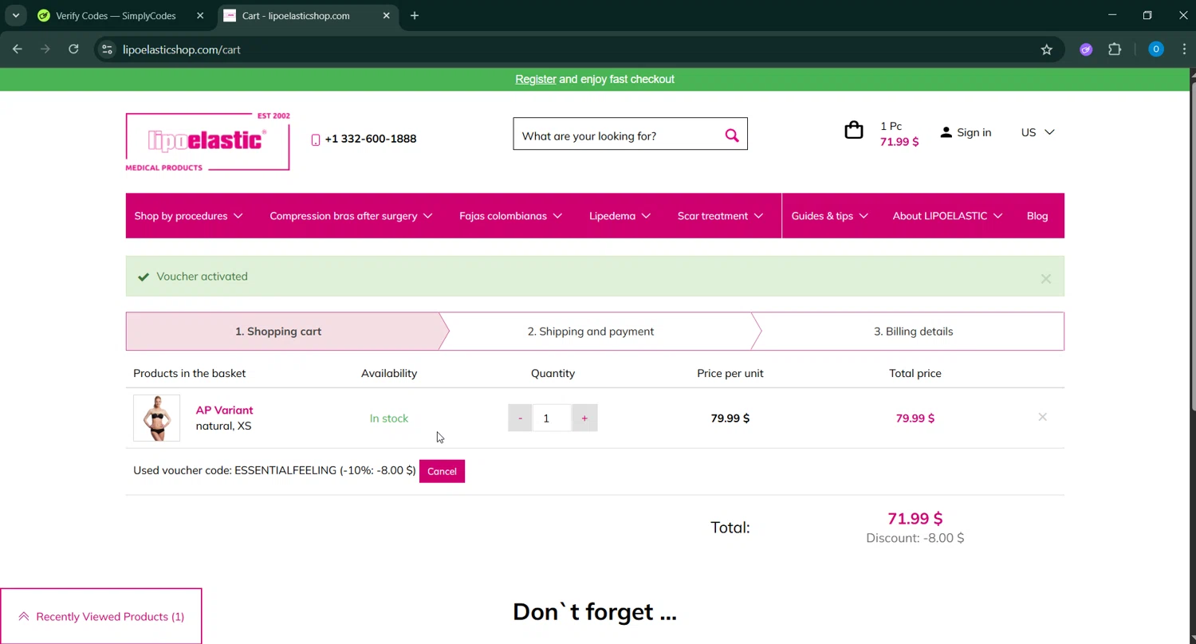Click the AP Variant product thumbnail
Image resolution: width=1196 pixels, height=644 pixels.
pyautogui.click(x=156, y=418)
